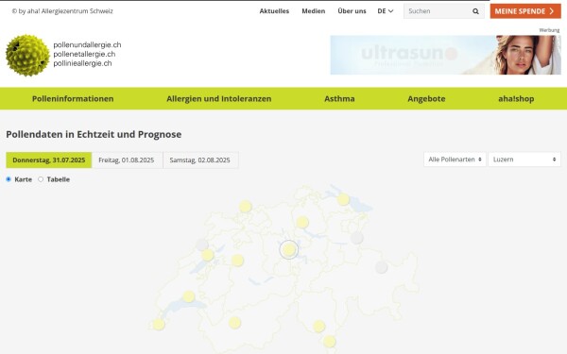This screenshot has width=567, height=354.
Task: Open the Medien link
Action: (314, 11)
